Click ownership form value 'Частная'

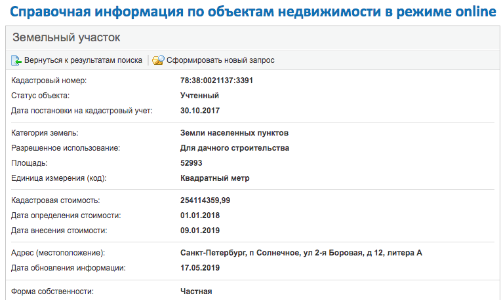(196, 291)
